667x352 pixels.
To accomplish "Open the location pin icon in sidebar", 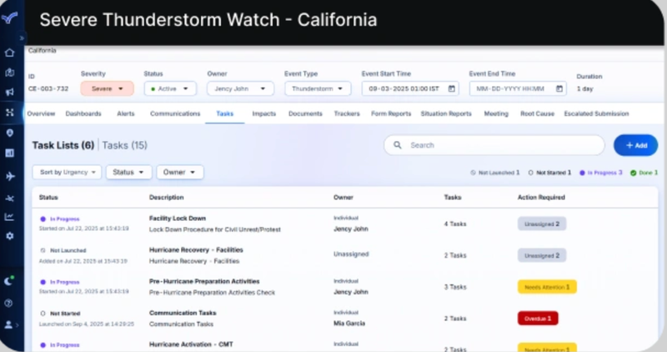I will pos(9,133).
